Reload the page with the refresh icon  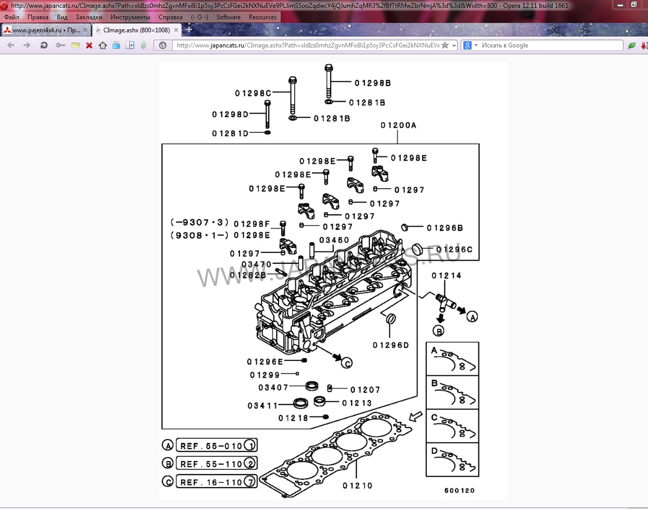click(x=44, y=45)
